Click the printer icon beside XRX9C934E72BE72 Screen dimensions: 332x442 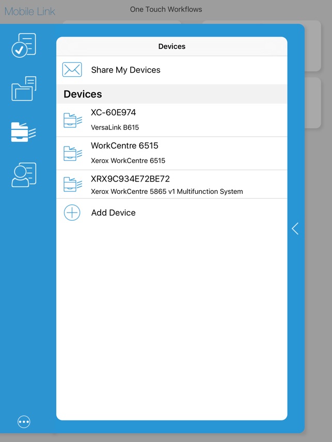[73, 184]
